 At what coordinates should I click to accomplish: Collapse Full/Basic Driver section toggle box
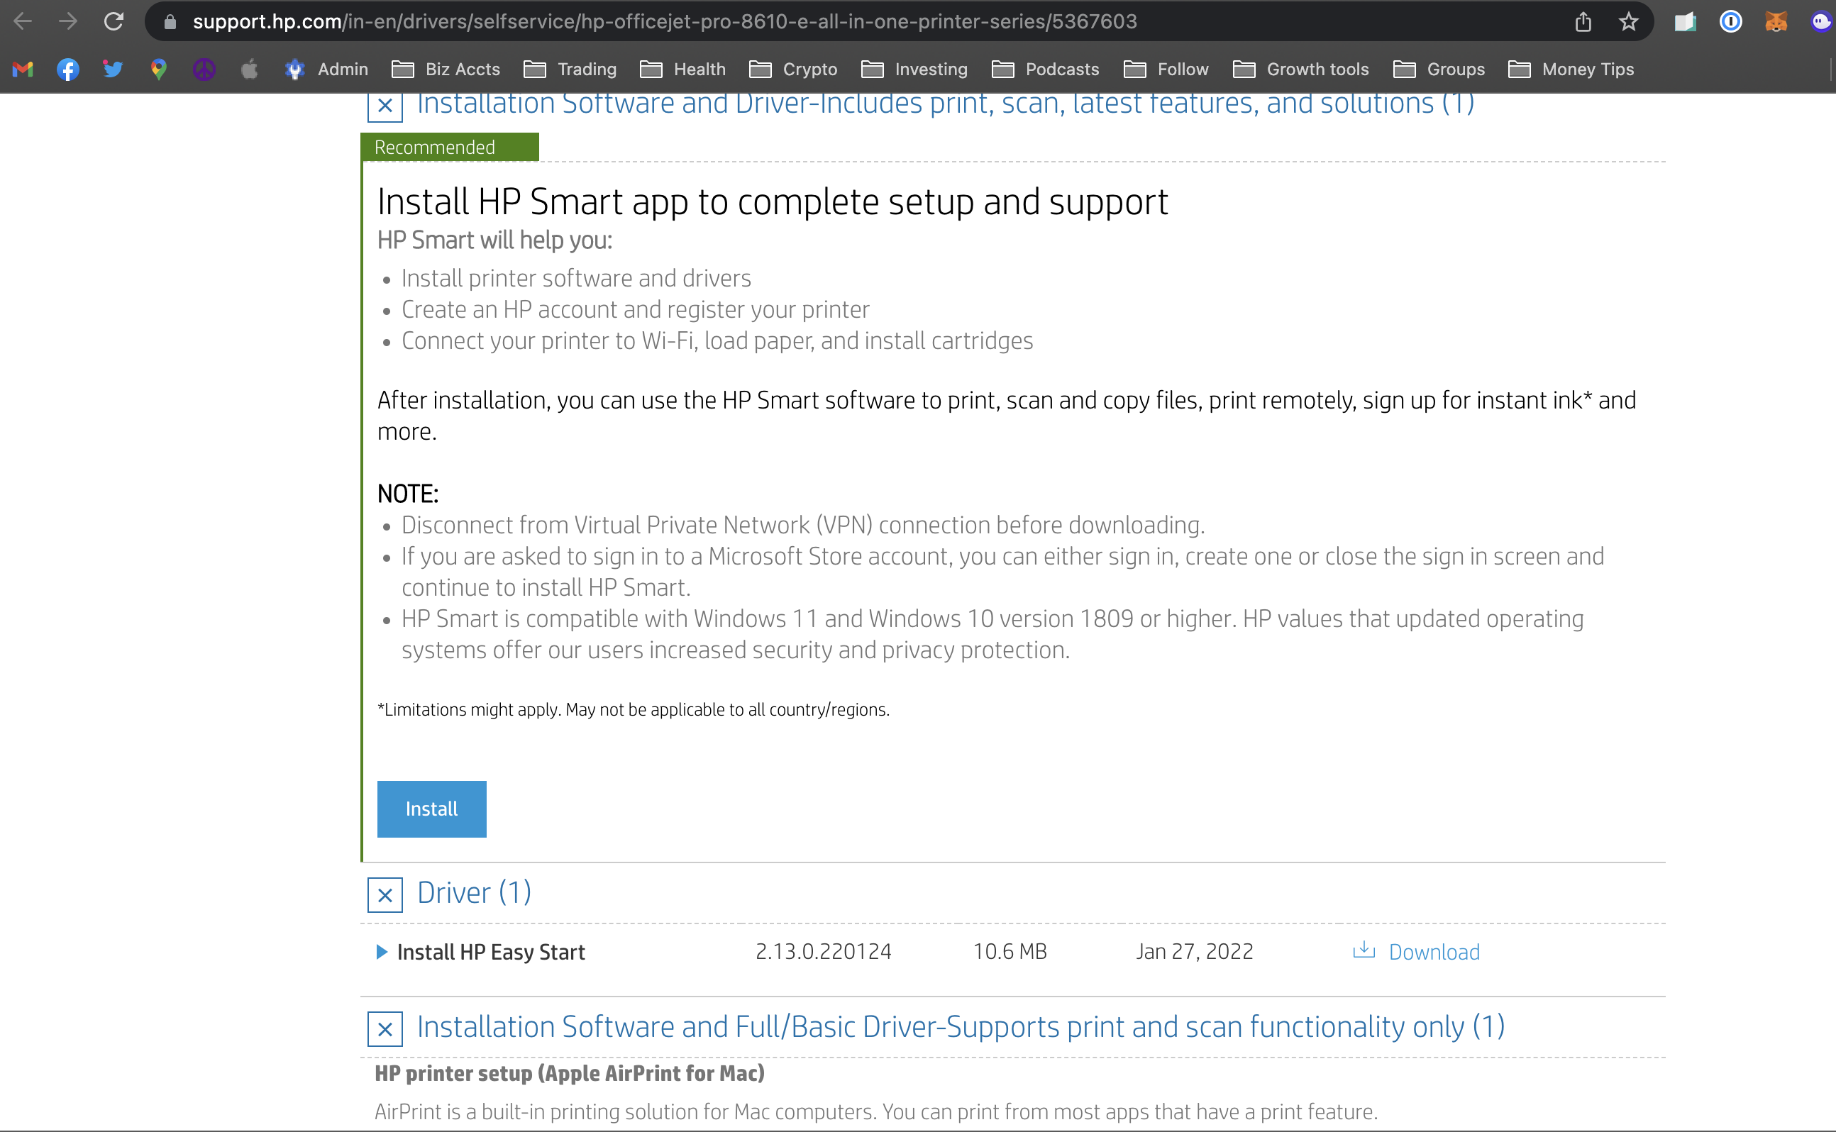point(385,1028)
